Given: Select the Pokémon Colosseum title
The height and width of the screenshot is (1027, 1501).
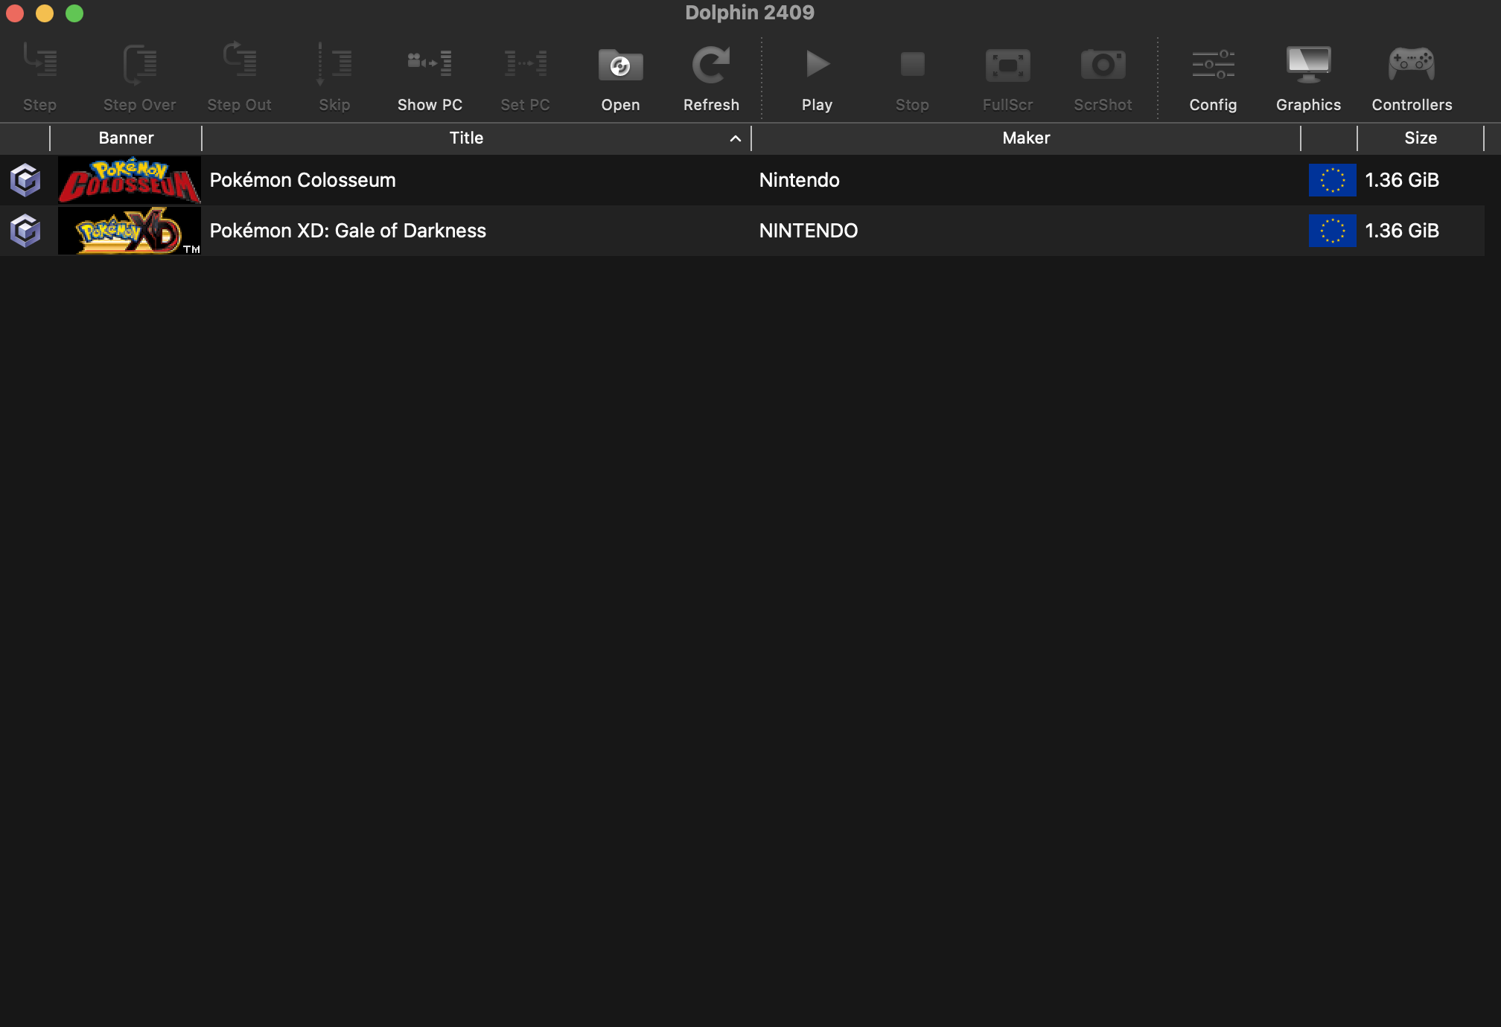Looking at the screenshot, I should click(302, 180).
